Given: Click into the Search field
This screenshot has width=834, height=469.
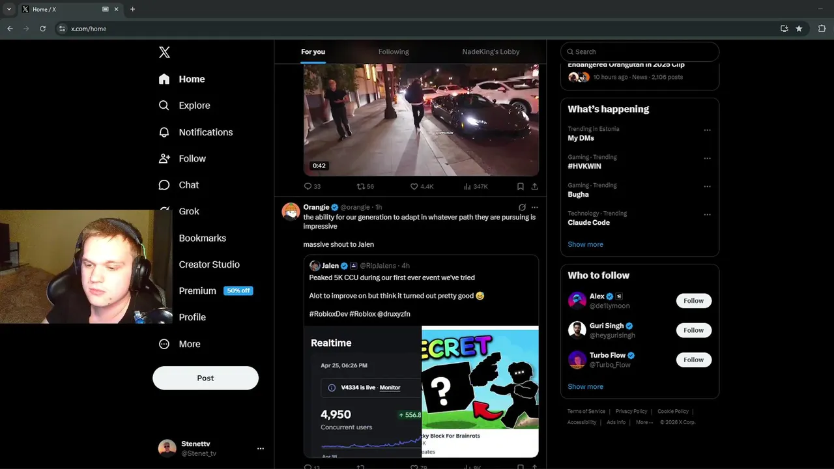Looking at the screenshot, I should (x=640, y=51).
